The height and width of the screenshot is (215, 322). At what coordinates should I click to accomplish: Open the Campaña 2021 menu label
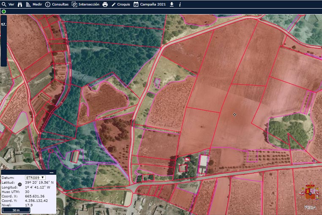click(153, 4)
